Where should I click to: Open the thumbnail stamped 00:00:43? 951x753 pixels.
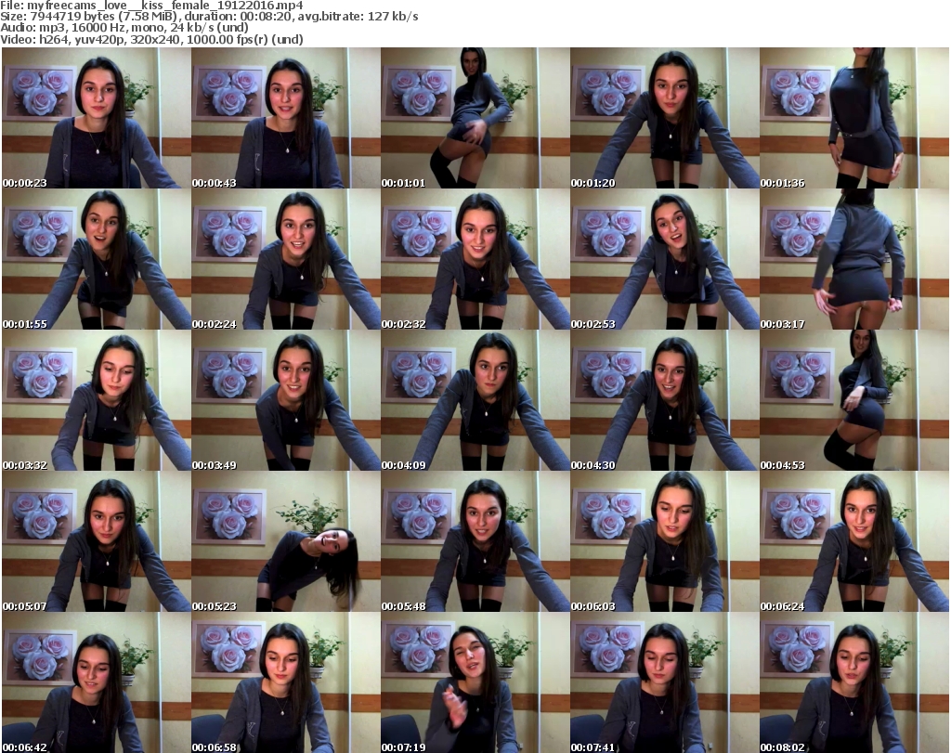[x=286, y=118]
